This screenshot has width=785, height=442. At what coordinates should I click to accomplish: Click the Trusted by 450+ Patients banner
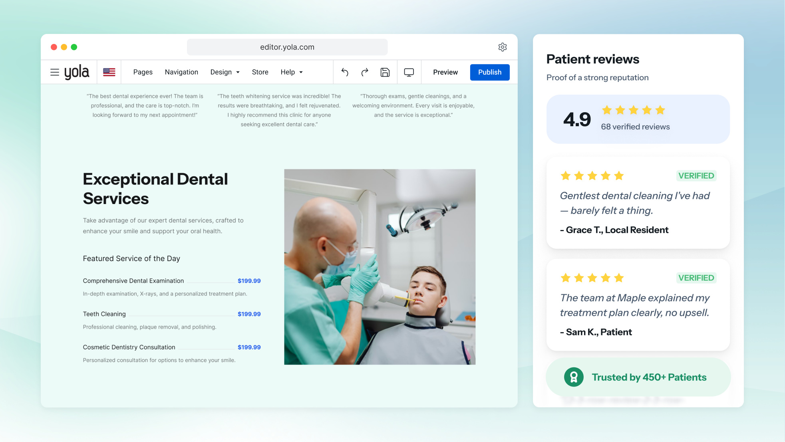[638, 377]
